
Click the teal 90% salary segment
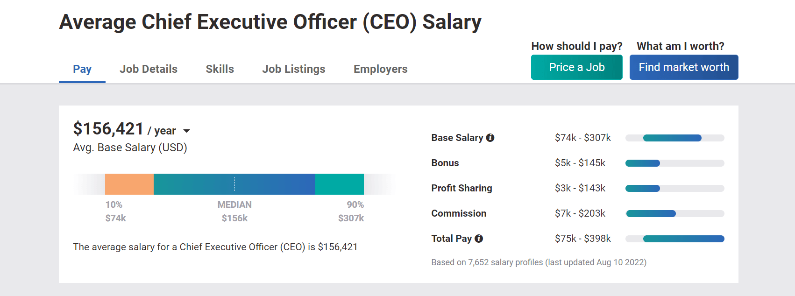(x=340, y=184)
